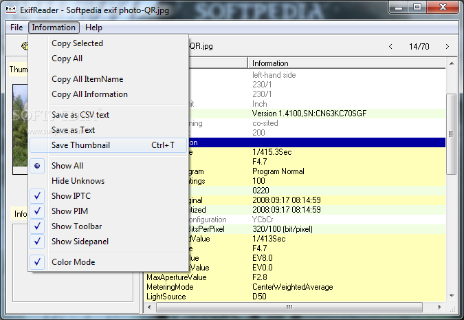Image resolution: width=464 pixels, height=320 pixels.
Task: Select Copy All ItemName
Action: [x=109, y=79]
